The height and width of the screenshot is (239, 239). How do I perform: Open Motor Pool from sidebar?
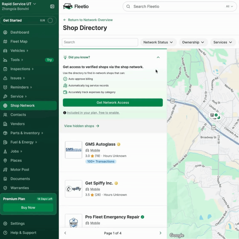[20, 169]
